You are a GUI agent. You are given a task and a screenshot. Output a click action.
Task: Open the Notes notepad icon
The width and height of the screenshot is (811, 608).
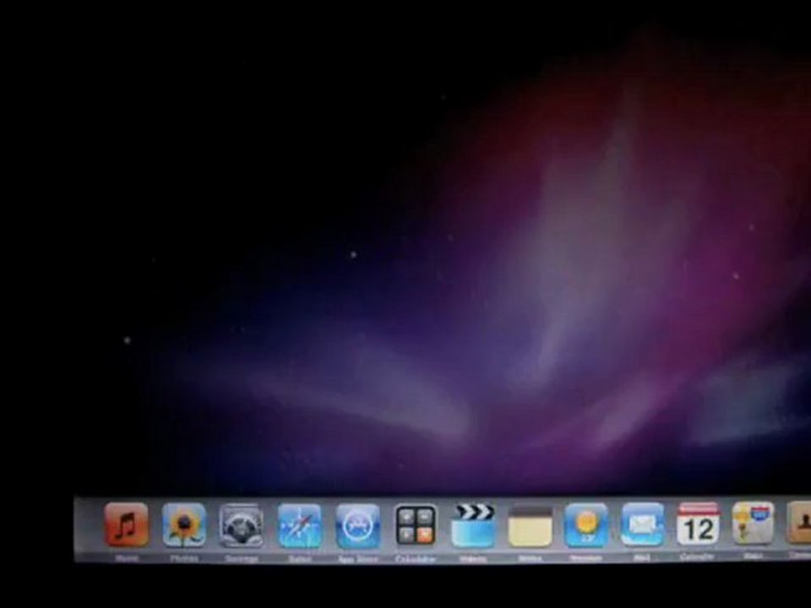coord(530,526)
